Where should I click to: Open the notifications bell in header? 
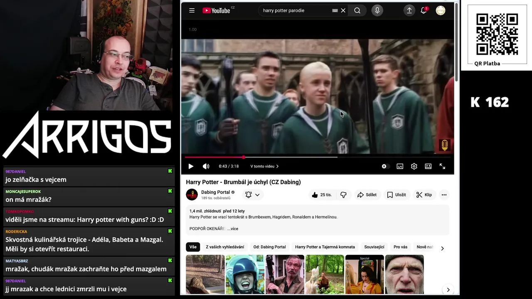(424, 10)
